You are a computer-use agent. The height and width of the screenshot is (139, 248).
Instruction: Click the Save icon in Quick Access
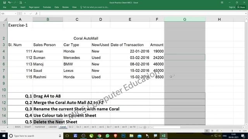[x=4, y=3]
